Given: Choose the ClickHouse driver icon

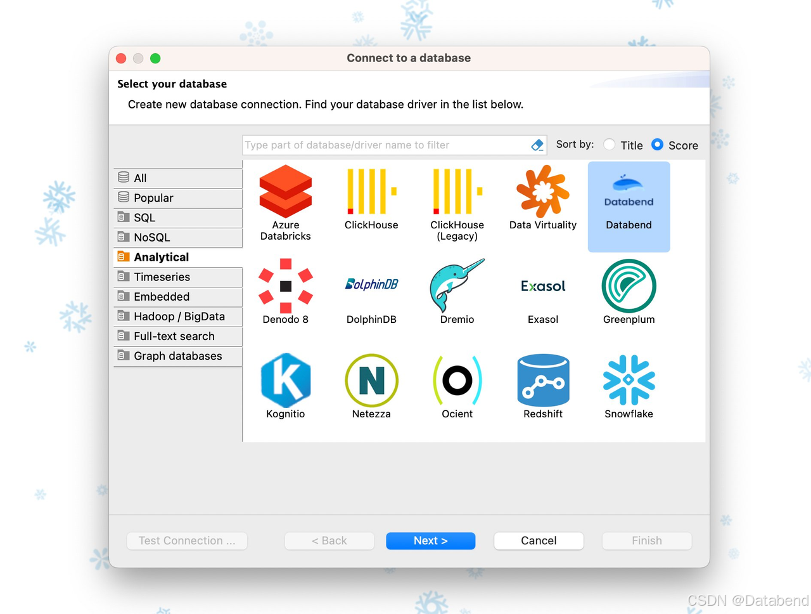Looking at the screenshot, I should pos(371,192).
